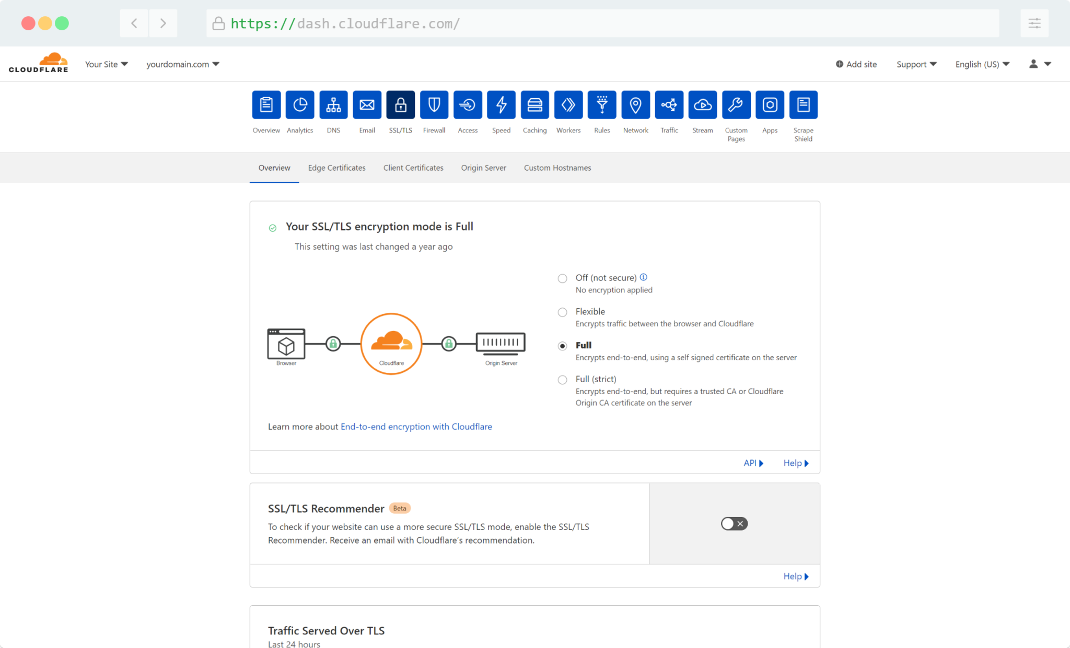This screenshot has width=1070, height=648.
Task: Select Full (strict) encryption mode
Action: (x=562, y=380)
